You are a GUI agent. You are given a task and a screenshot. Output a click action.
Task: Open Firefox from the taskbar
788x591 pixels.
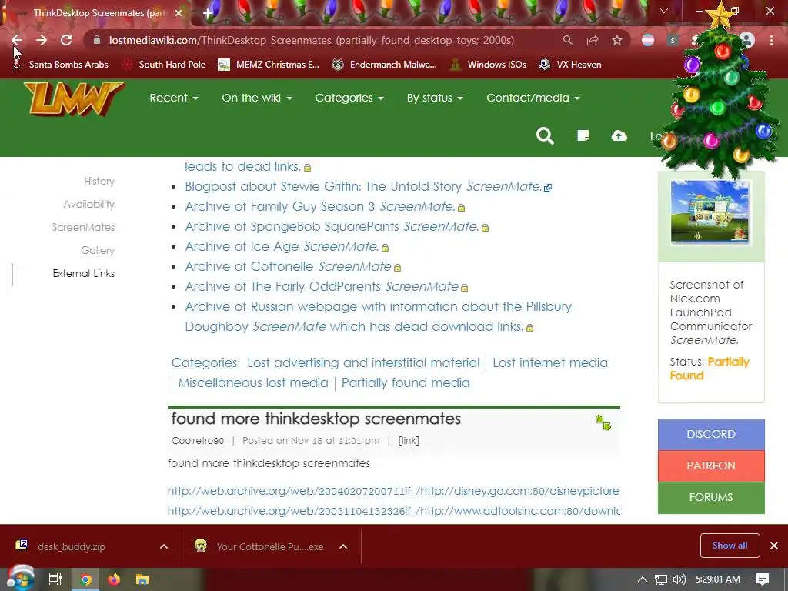tap(114, 579)
